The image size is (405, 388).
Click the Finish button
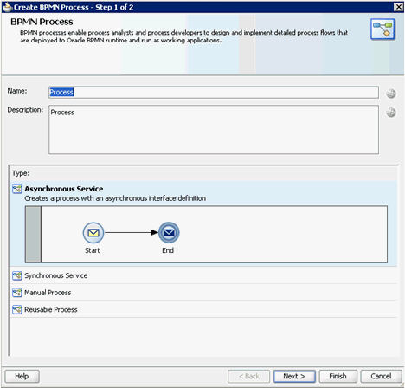coord(337,376)
